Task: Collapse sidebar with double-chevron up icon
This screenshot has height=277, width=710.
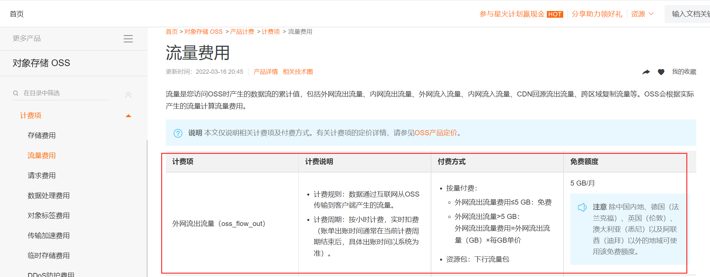Action: (128, 94)
